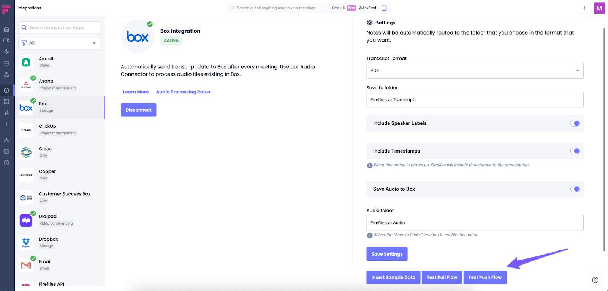Open the Home icon in left sidebar
Image resolution: width=608 pixels, height=291 pixels.
pos(6,29)
